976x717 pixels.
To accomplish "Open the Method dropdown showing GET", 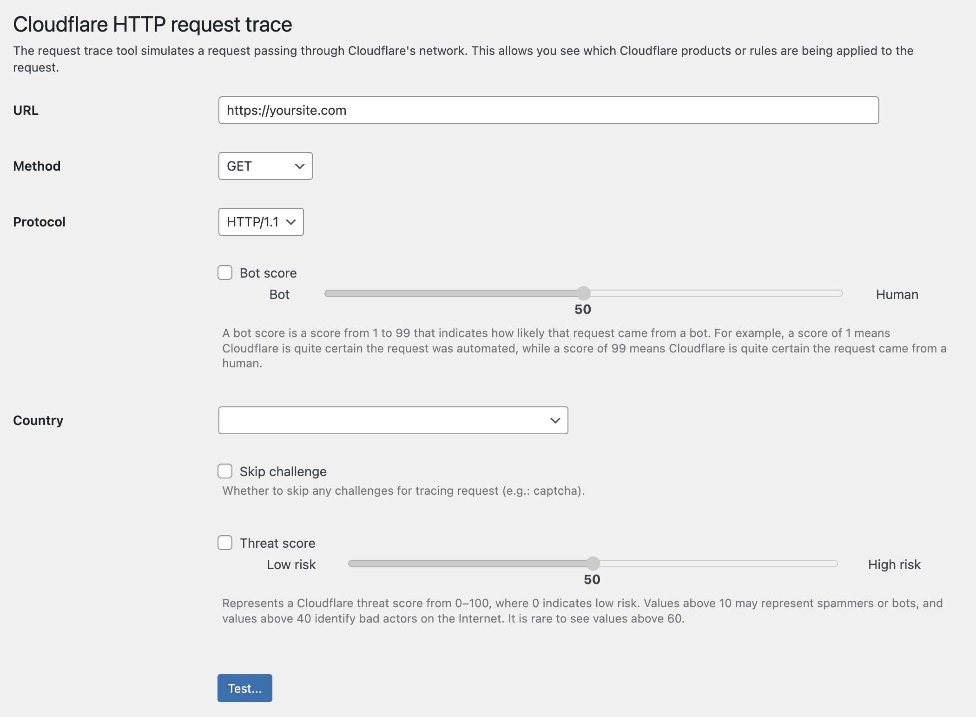I will (265, 166).
